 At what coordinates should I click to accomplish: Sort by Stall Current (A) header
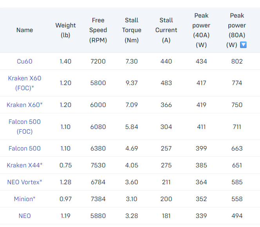pyautogui.click(x=166, y=30)
